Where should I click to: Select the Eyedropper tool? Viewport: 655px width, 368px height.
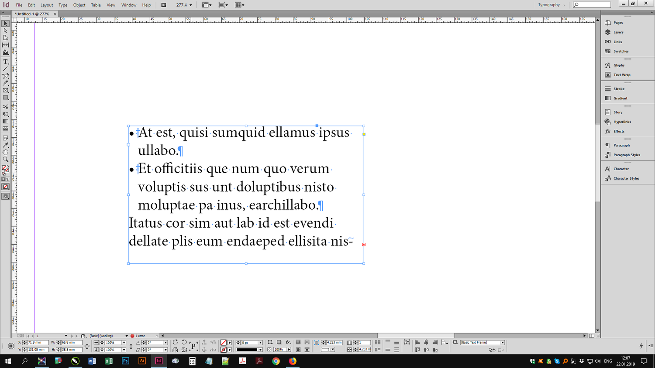pyautogui.click(x=5, y=145)
